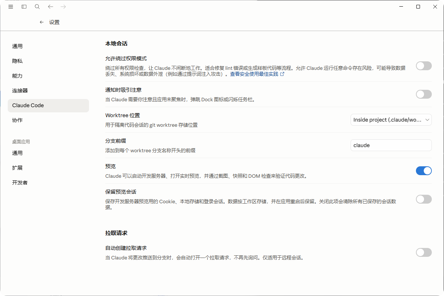Minimize the settings window
Image resolution: width=444 pixels, height=296 pixels.
click(401, 7)
